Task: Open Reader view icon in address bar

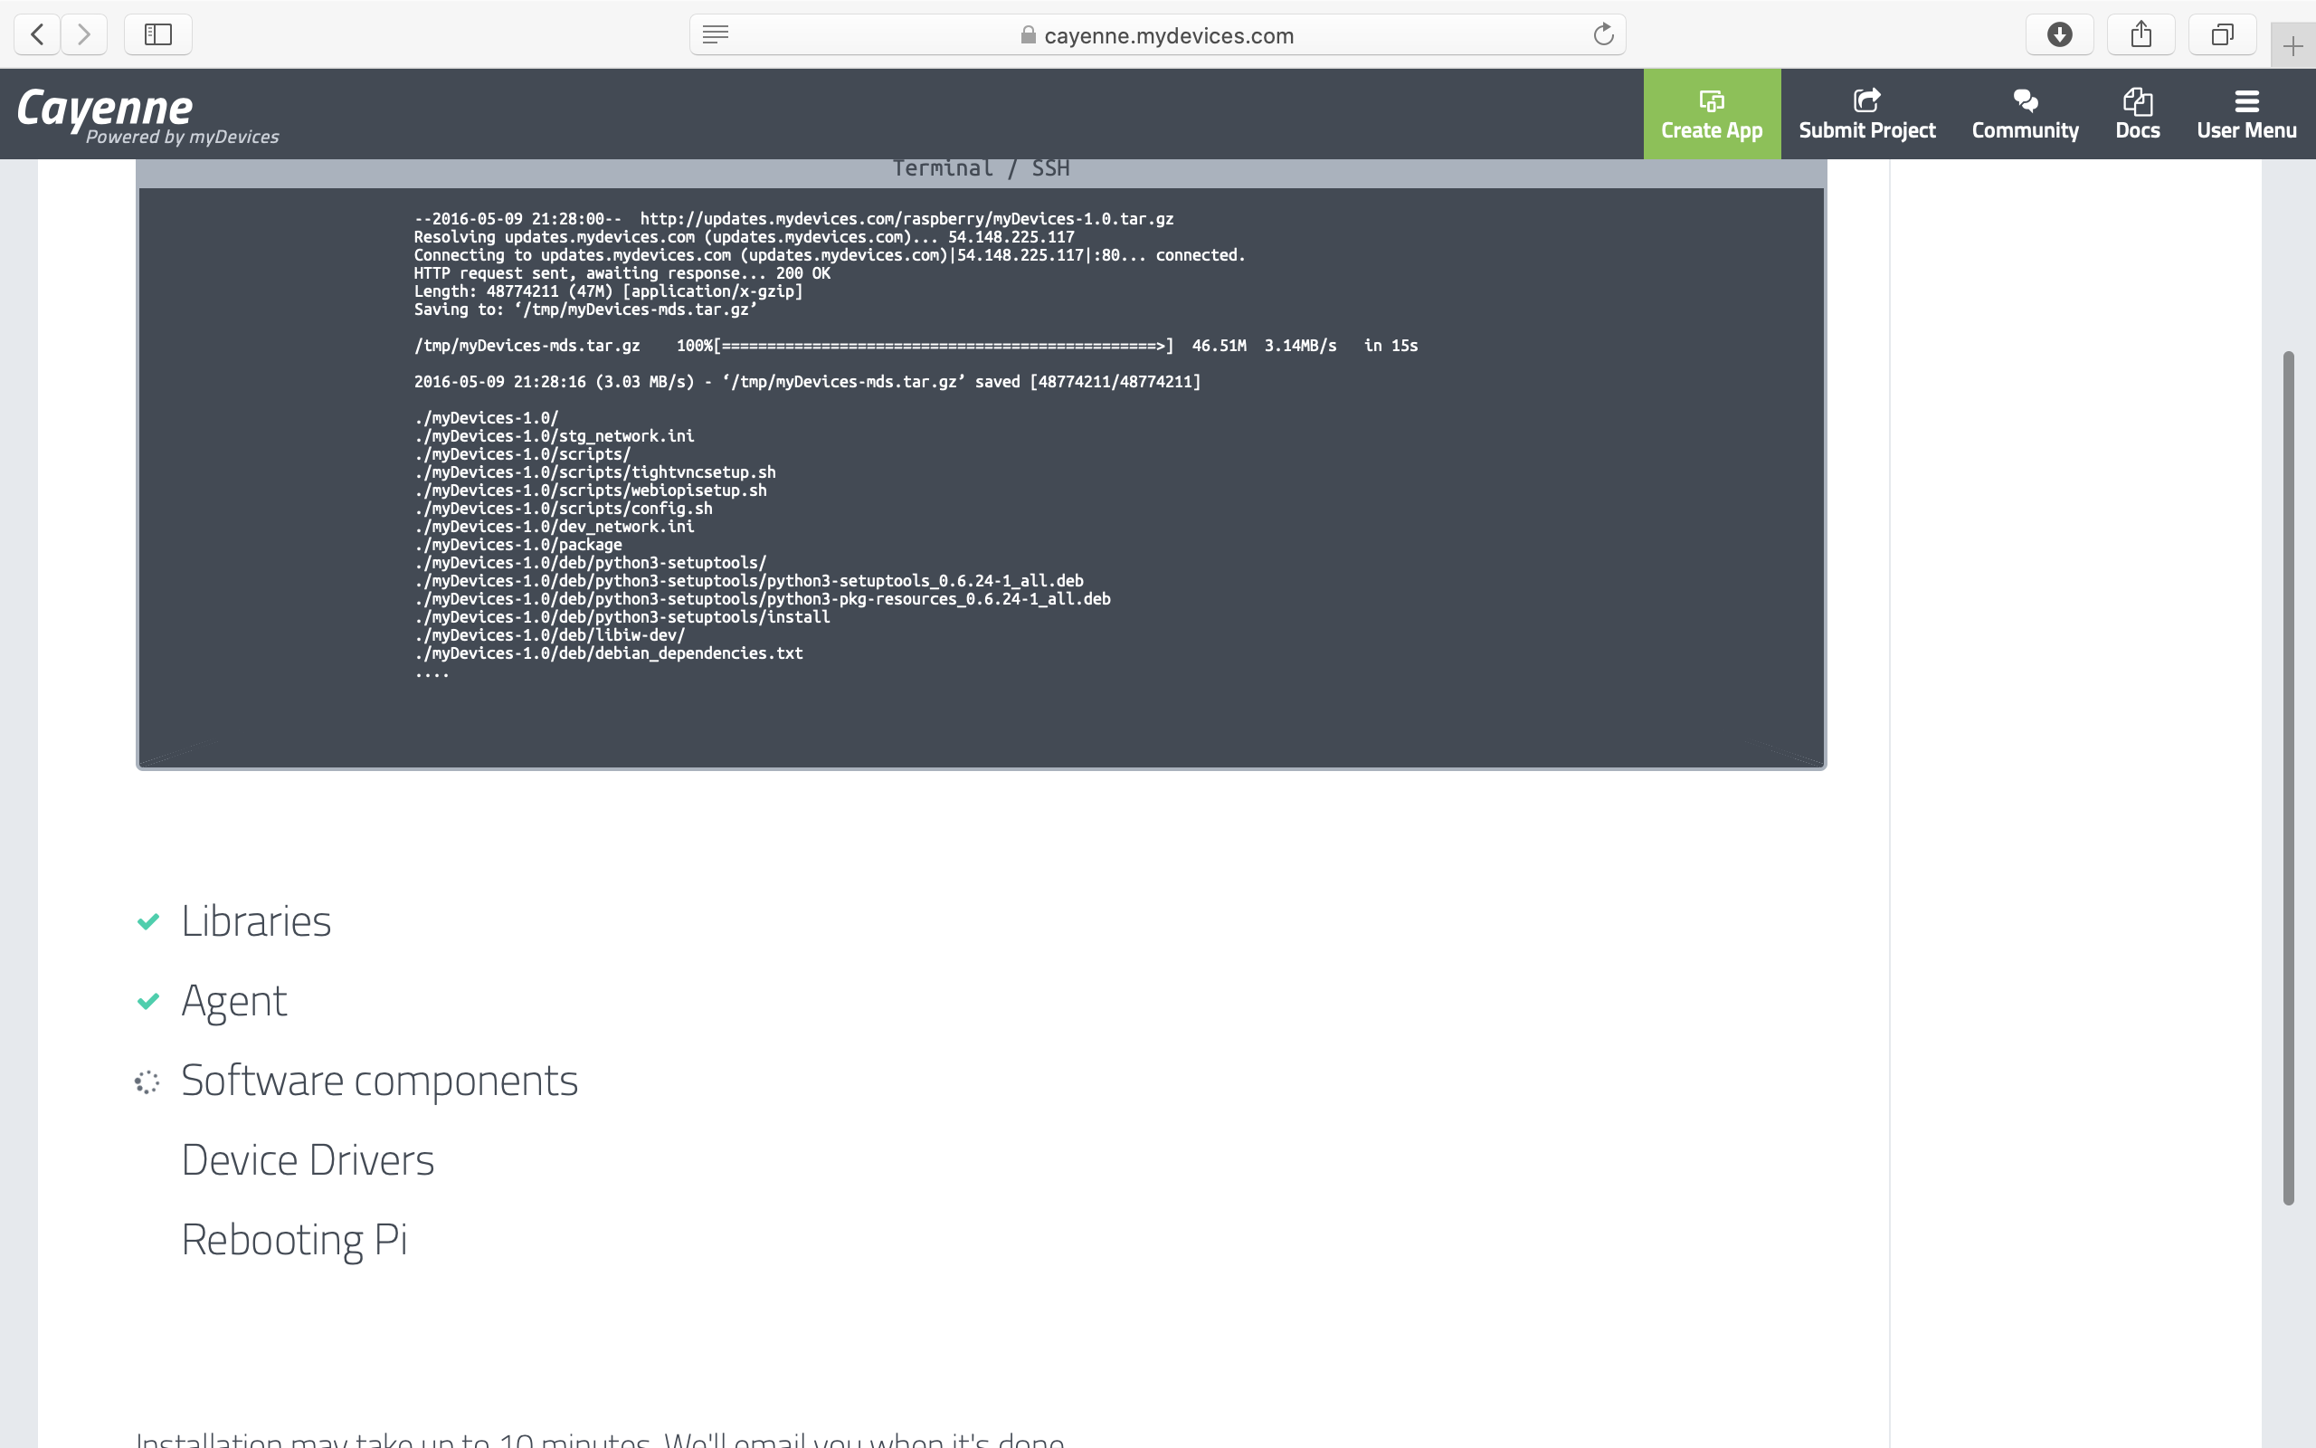Action: click(715, 34)
